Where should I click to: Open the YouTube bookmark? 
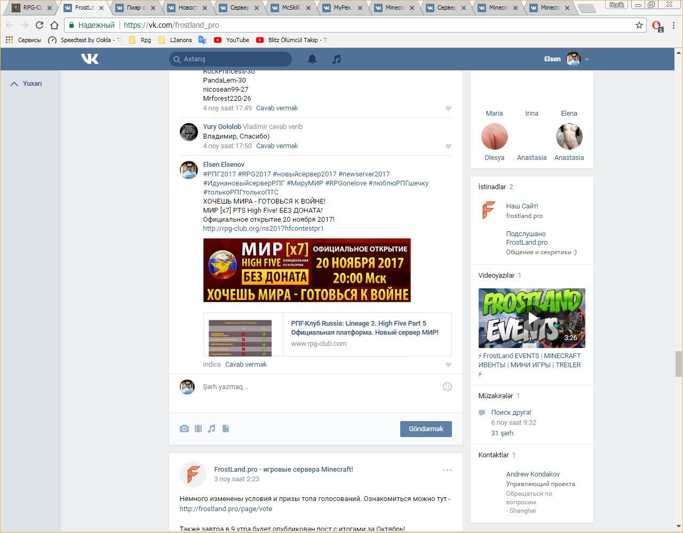coord(232,40)
